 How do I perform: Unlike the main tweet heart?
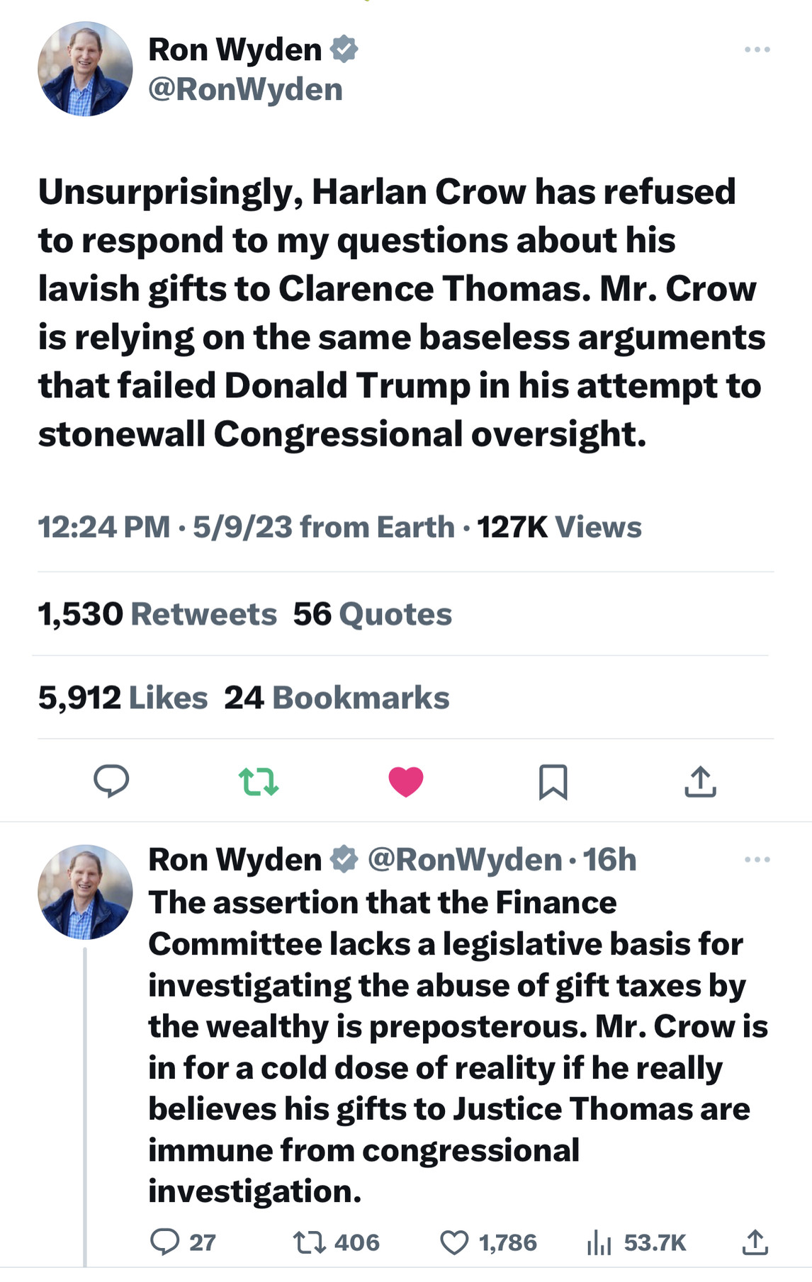coord(406,781)
